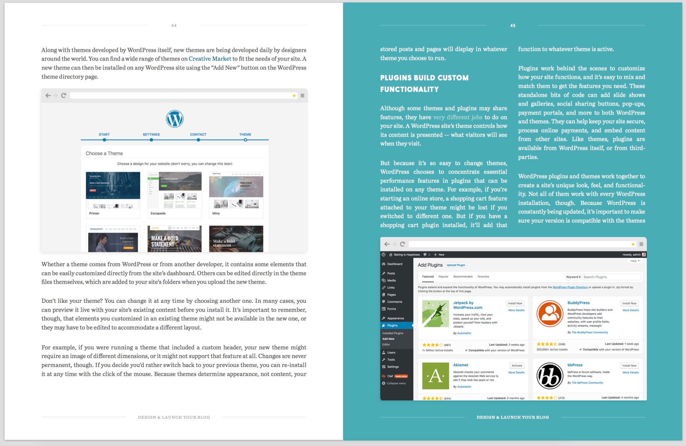This screenshot has height=446, width=686.
Task: Open the Clef menu item
Action: tap(390, 376)
